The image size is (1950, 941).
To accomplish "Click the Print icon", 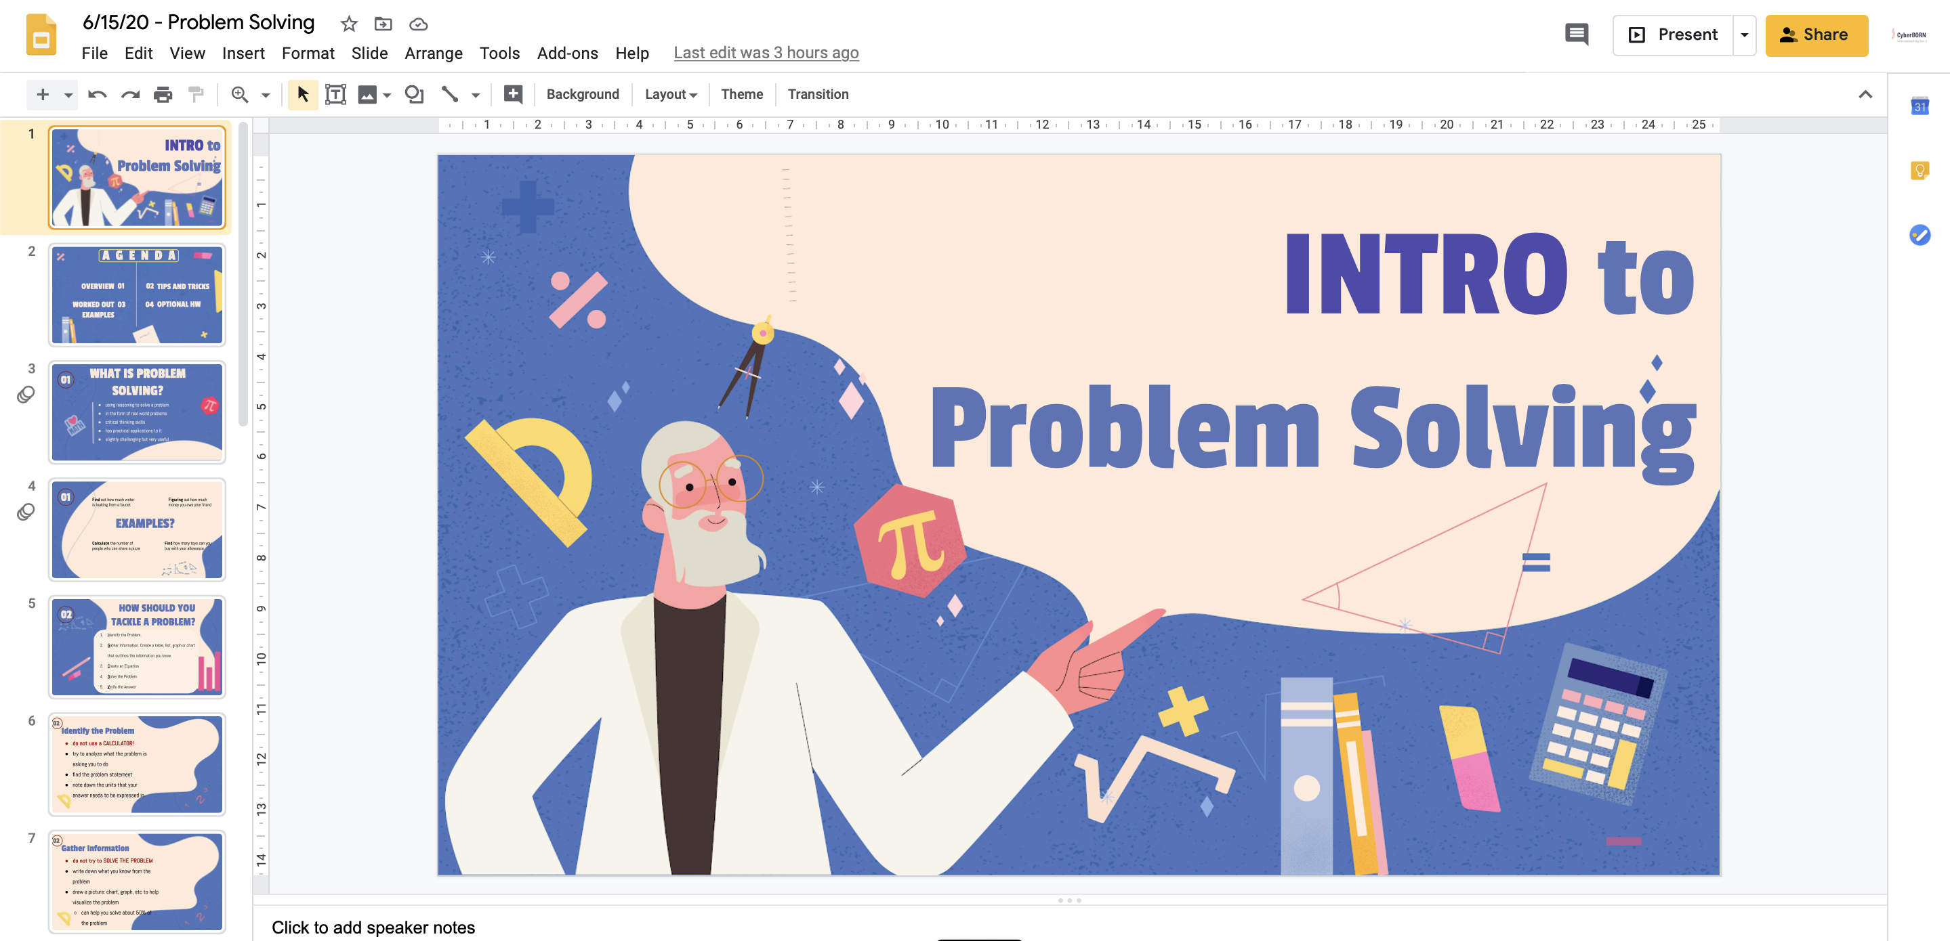I will tap(163, 95).
